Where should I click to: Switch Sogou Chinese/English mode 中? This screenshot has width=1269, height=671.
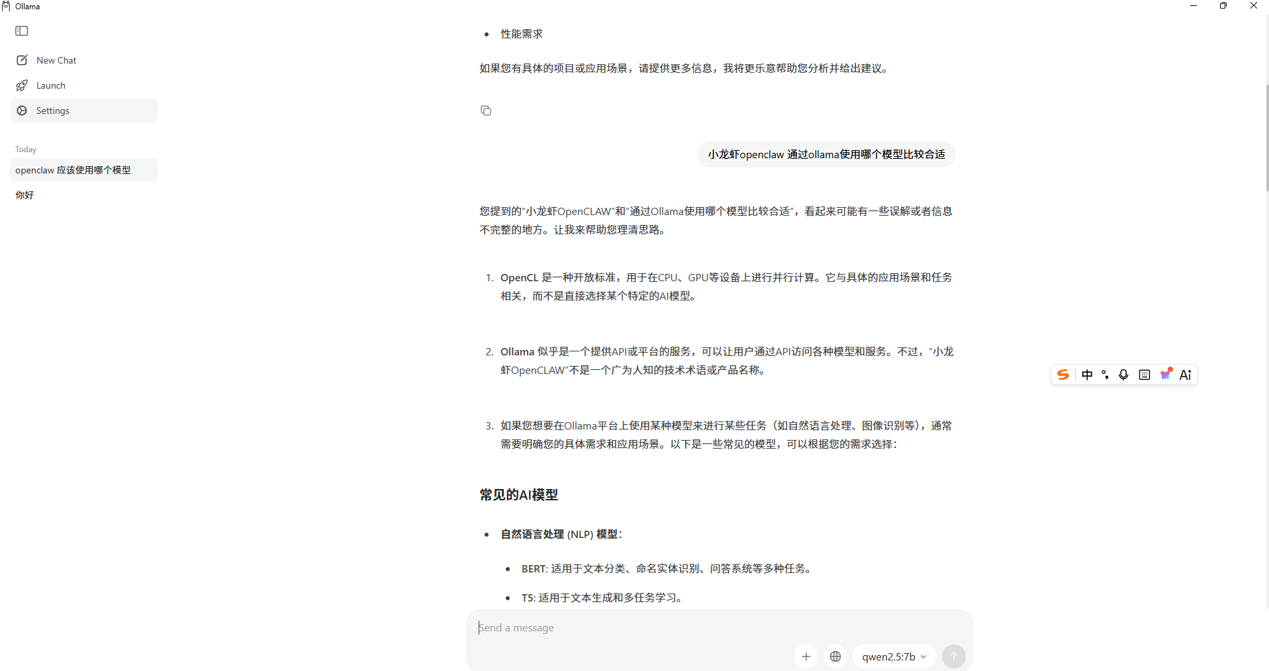[1087, 375]
